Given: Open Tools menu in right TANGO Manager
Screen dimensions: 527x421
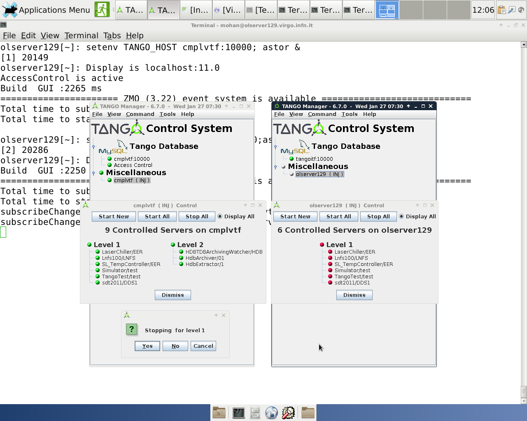Looking at the screenshot, I should [349, 114].
